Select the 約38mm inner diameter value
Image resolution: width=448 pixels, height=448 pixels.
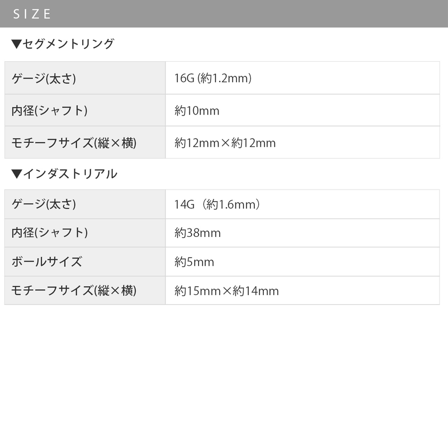(198, 232)
